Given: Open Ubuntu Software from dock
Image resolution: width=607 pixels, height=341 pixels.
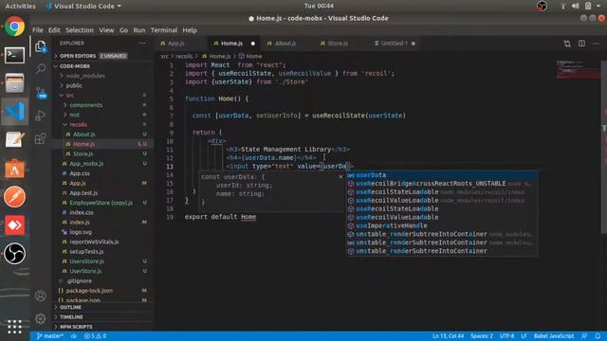Looking at the screenshot, I should click(x=15, y=169).
